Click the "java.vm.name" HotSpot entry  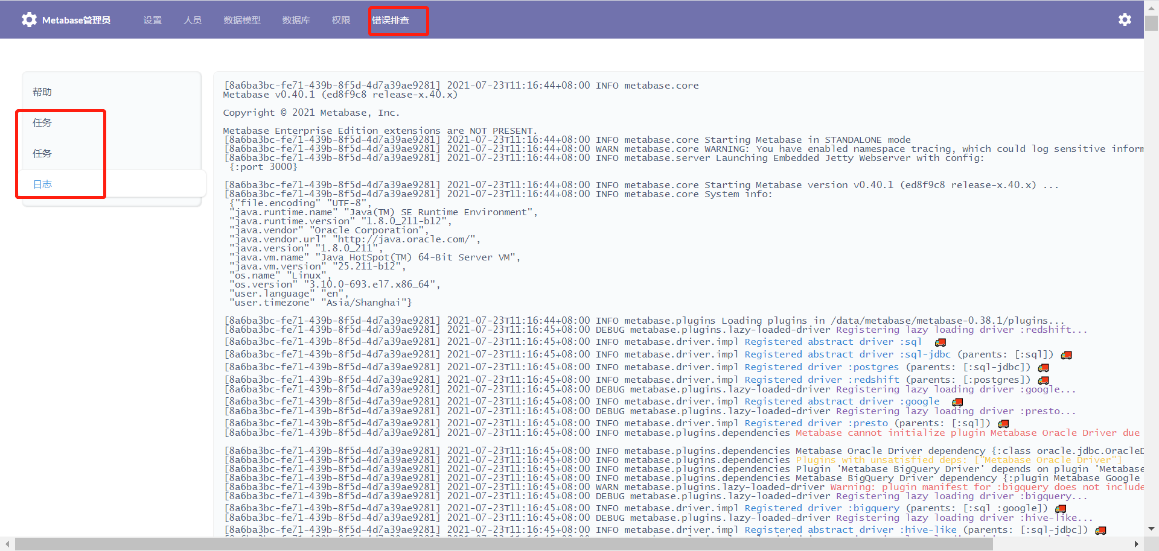pos(375,257)
